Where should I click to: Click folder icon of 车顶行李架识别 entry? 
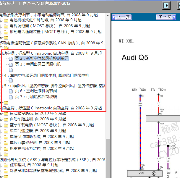tap(6, 143)
